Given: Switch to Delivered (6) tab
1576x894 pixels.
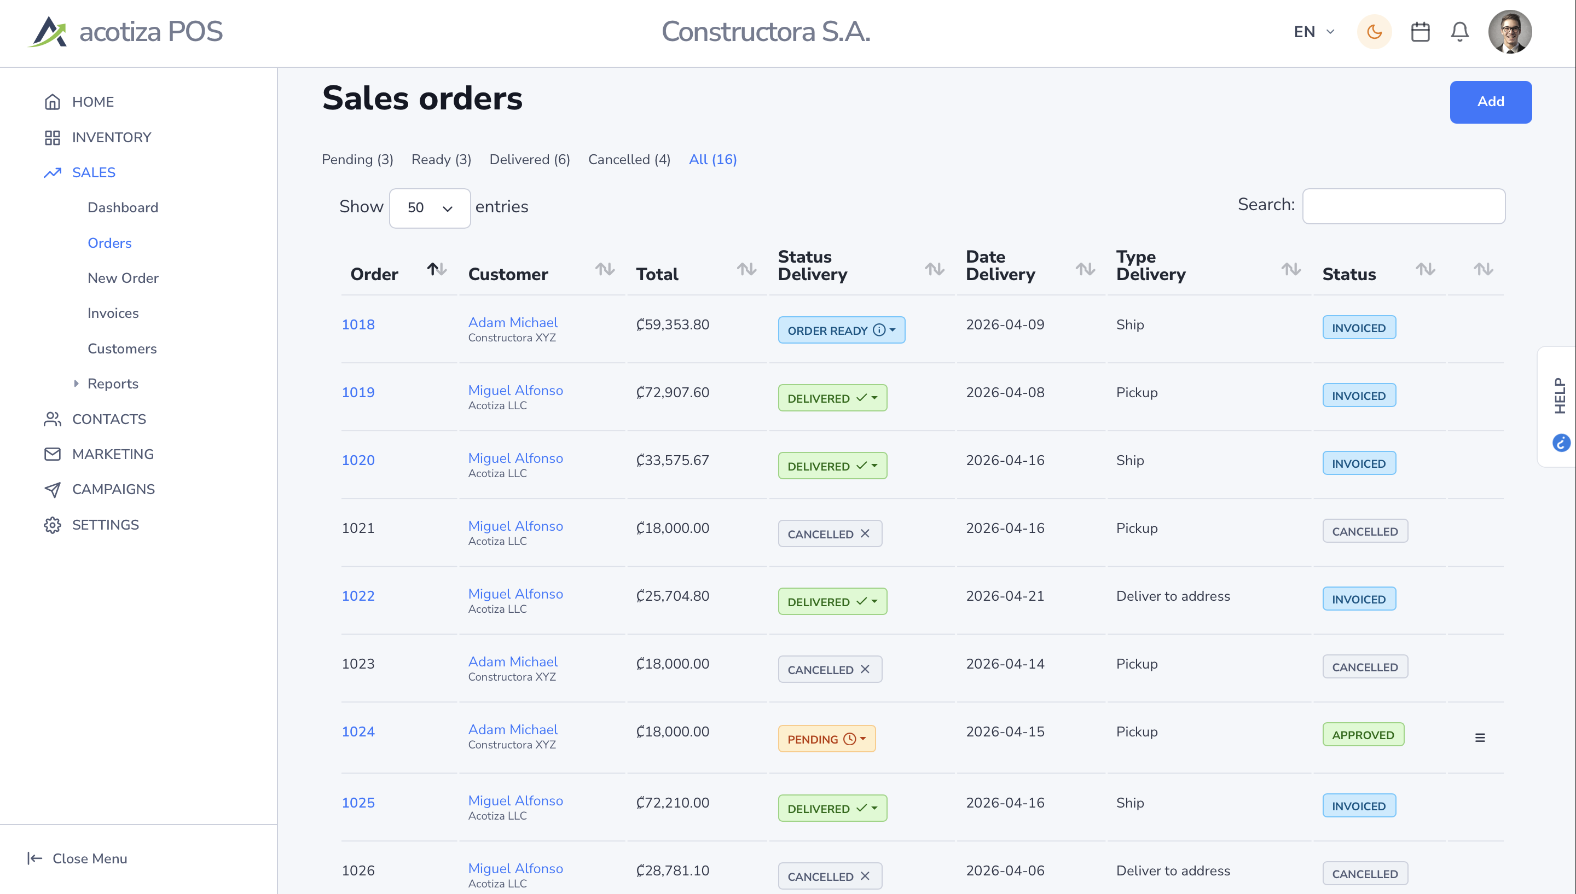Looking at the screenshot, I should click(529, 159).
